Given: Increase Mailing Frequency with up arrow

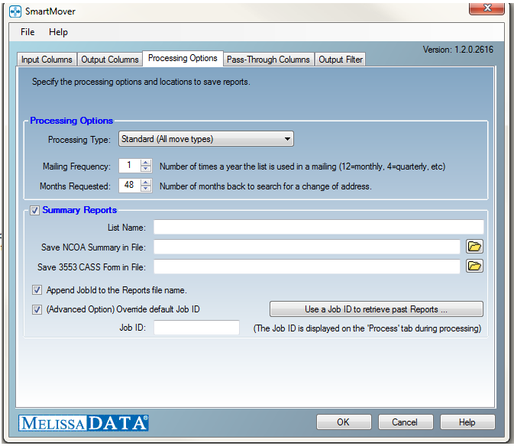Looking at the screenshot, I should (x=146, y=163).
